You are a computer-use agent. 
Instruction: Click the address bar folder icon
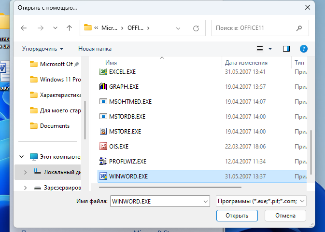point(88,27)
